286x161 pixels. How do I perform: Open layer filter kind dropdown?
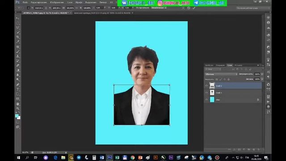point(213,69)
